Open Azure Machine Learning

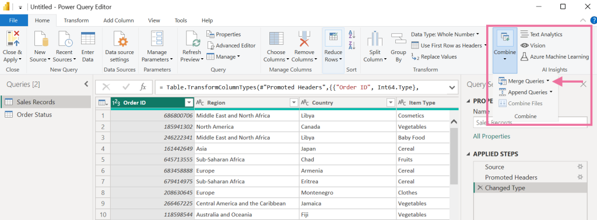(554, 56)
